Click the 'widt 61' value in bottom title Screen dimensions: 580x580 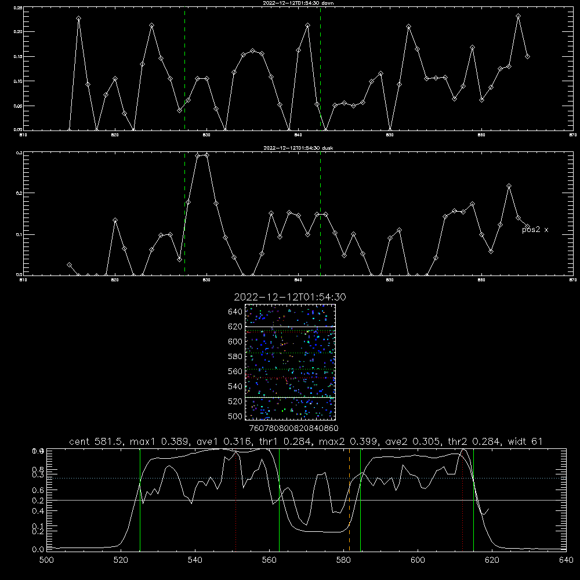(x=525, y=441)
